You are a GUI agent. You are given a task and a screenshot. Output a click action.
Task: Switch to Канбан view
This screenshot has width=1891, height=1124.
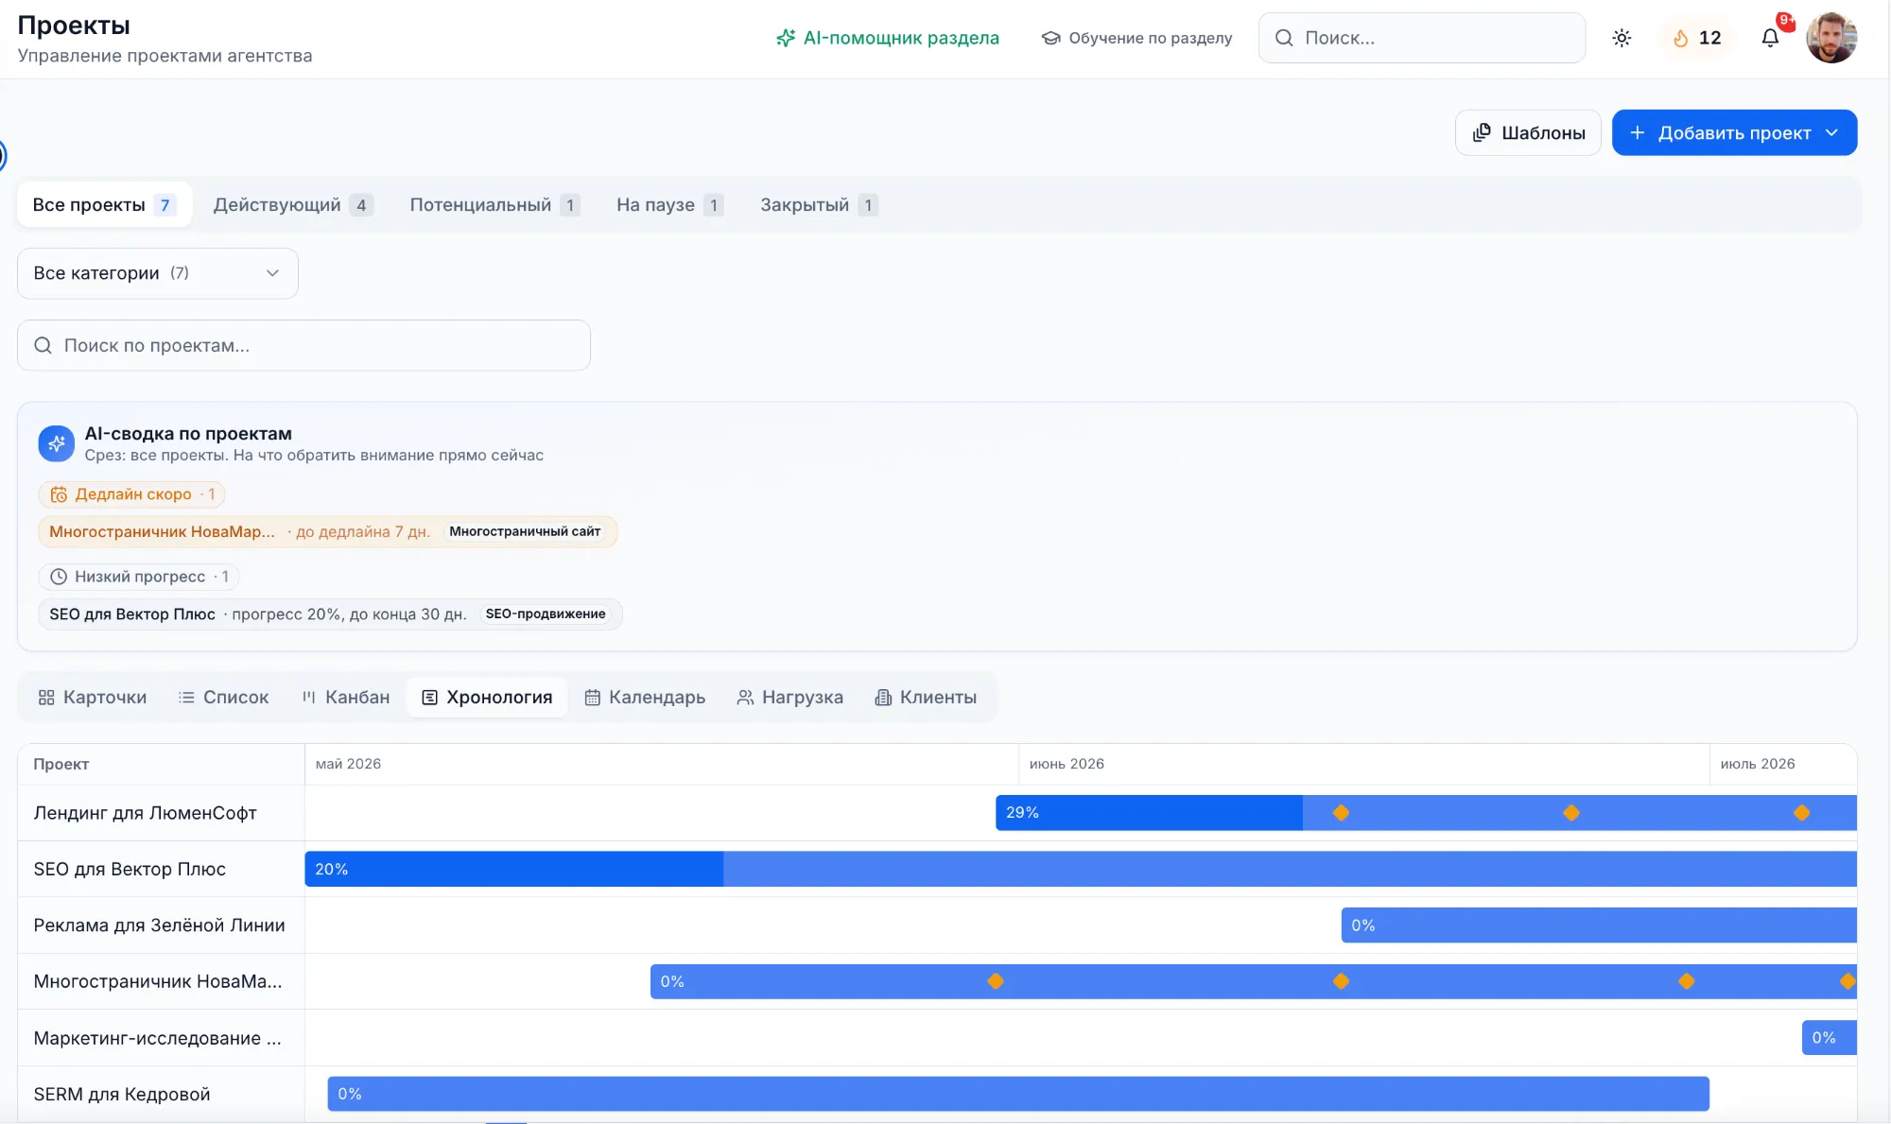(345, 698)
